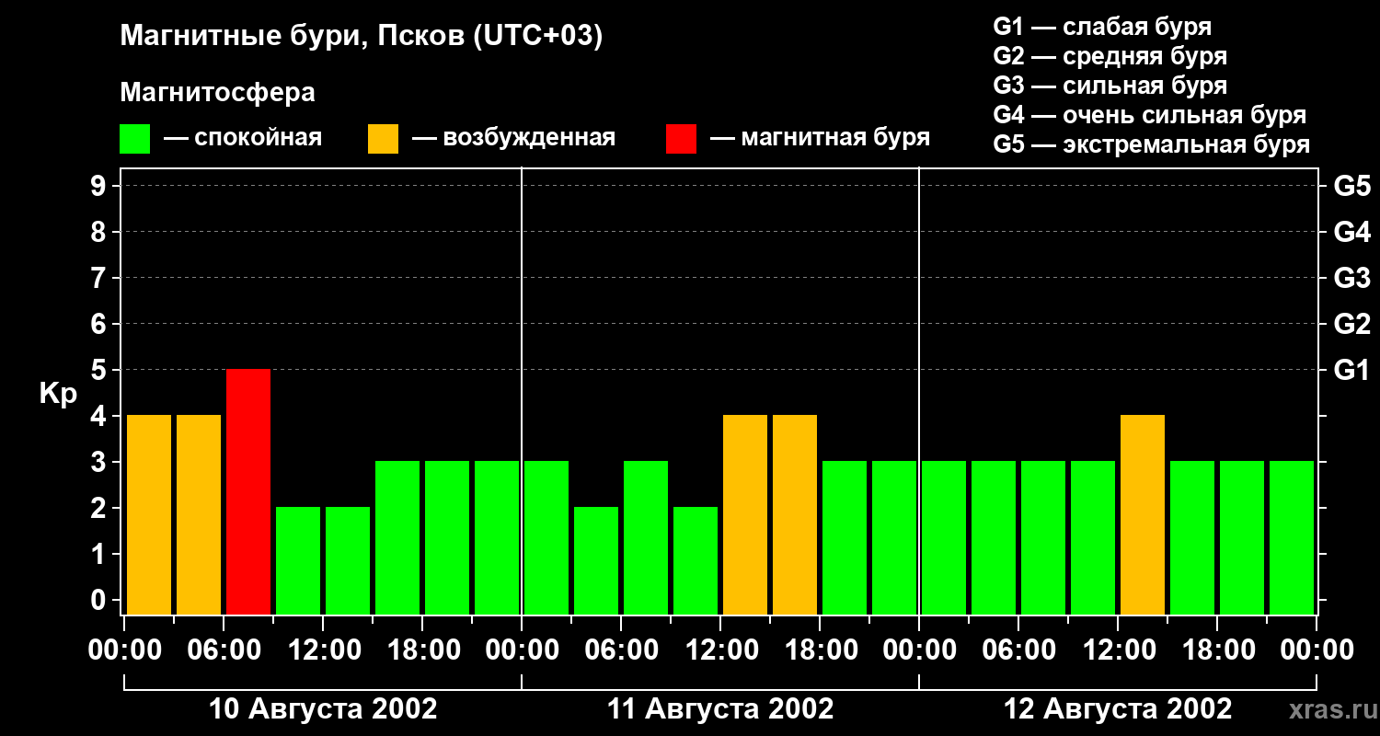Click the "G3 — сильная буря" legend line
The width and height of the screenshot is (1380, 736).
tap(1110, 86)
